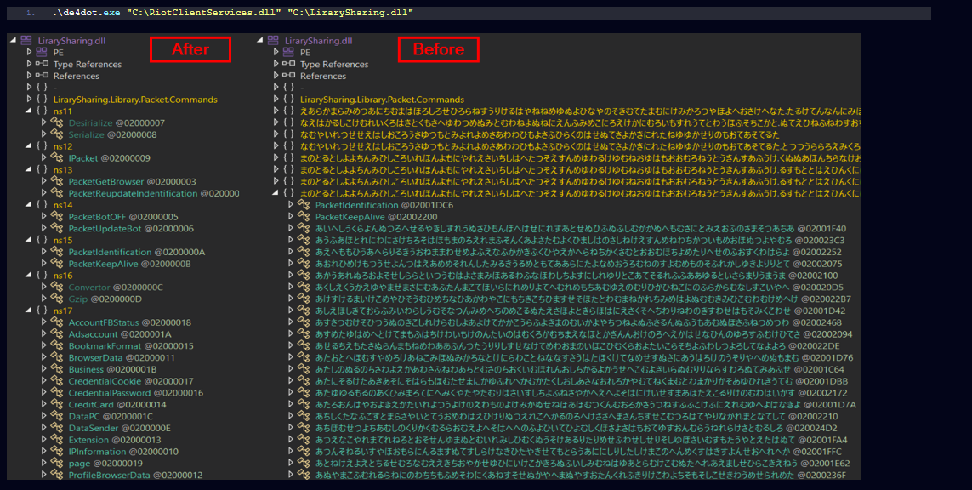
Task: Click the class icon beside Business @0200001B
Action: tap(57, 369)
